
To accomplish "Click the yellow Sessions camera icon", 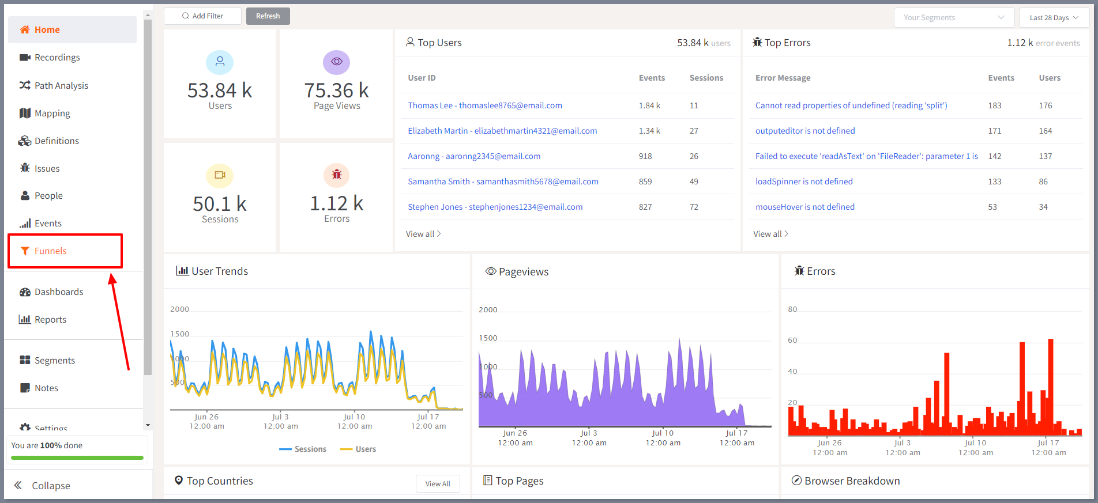I will [x=220, y=175].
